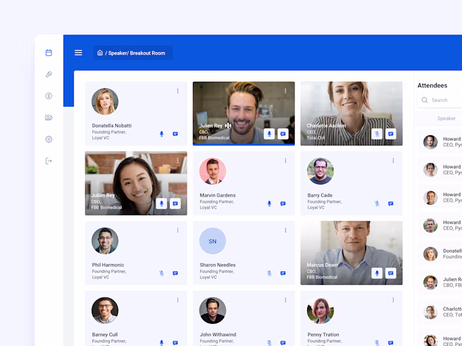Click the magnifier icon in Attendees search
The width and height of the screenshot is (462, 346).
point(424,100)
